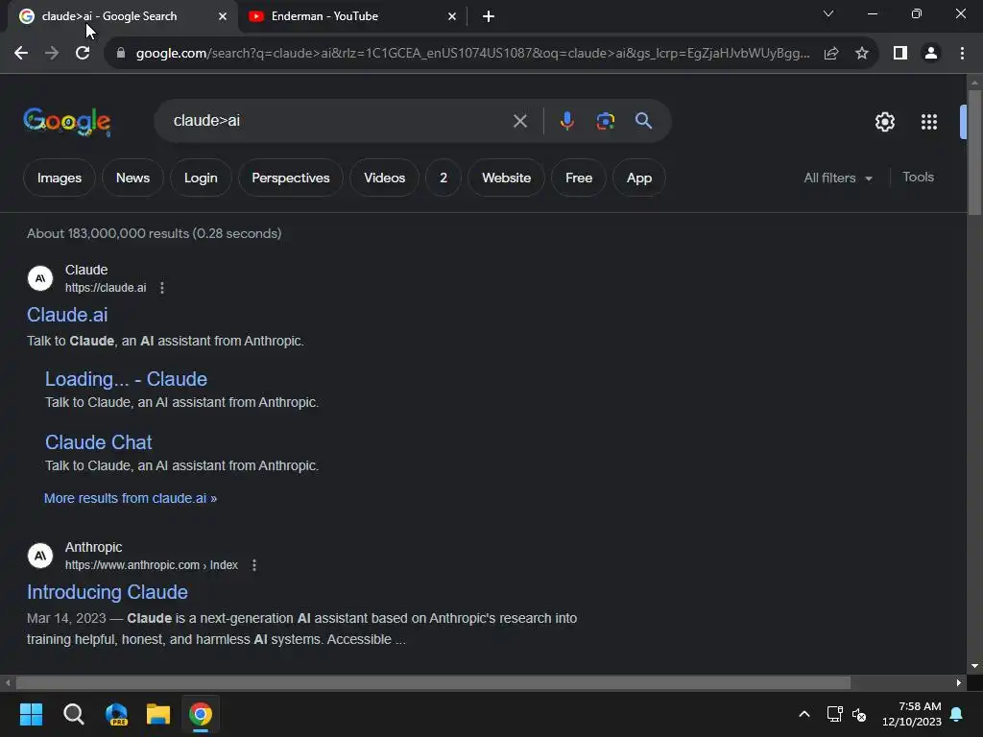
Task: Launch Edge Preview from the taskbar
Action: (x=116, y=714)
